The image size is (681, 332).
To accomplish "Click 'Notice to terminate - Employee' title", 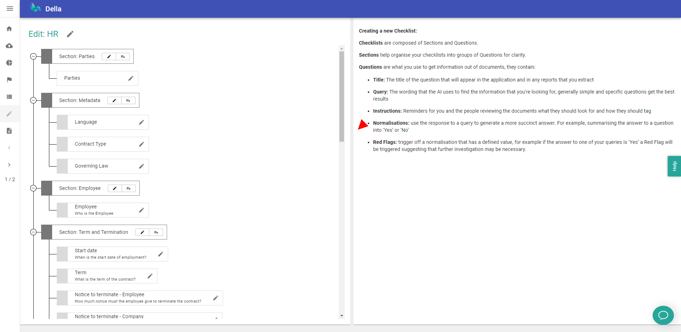I will click(110, 294).
